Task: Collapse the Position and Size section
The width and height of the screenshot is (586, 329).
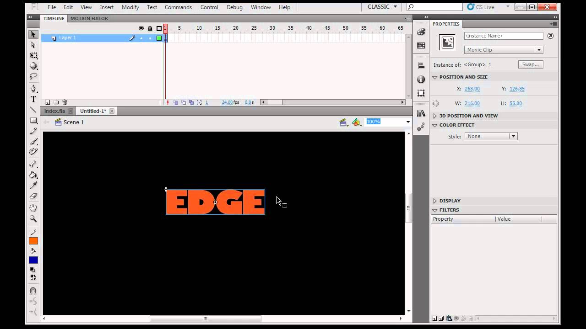Action: pos(435,77)
